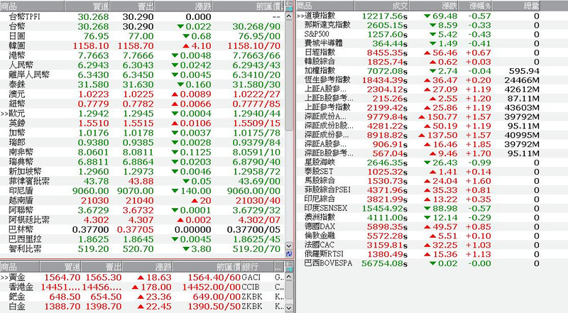Select the 泰銖 currency row
The width and height of the screenshot is (568, 313).
click(x=141, y=84)
